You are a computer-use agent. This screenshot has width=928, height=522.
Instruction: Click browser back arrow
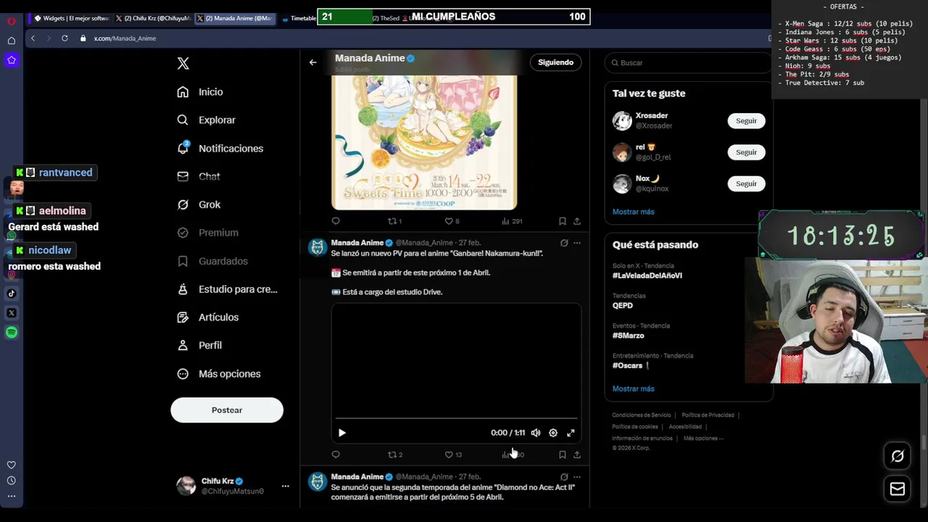33,38
